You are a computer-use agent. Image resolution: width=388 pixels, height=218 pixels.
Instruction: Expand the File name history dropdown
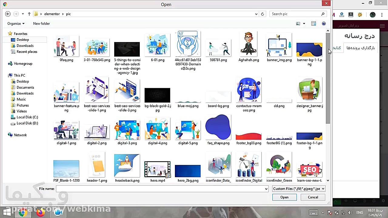[266, 189]
